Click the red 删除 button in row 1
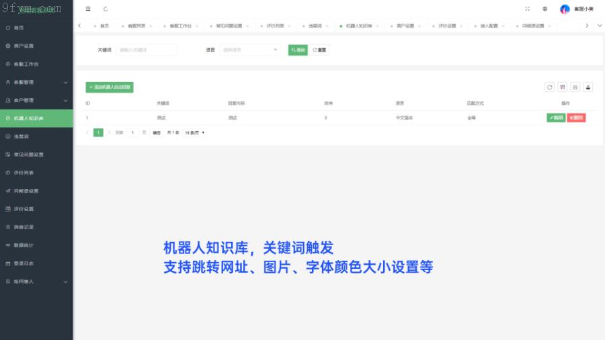 (x=576, y=118)
